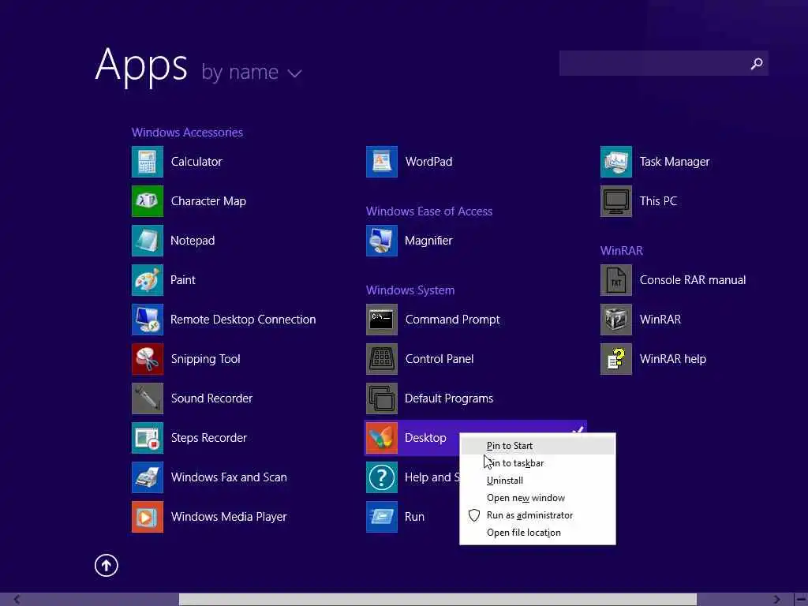This screenshot has width=808, height=606.
Task: Open the Calculator app icon
Action: tap(148, 162)
